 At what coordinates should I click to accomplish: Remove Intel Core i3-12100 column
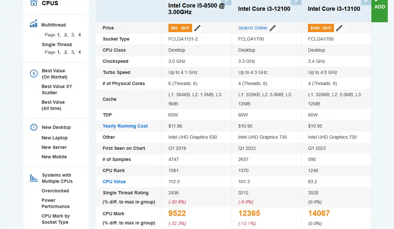pos(296,2)
